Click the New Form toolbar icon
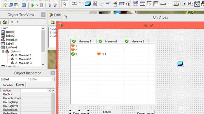 click(x=24, y=5)
